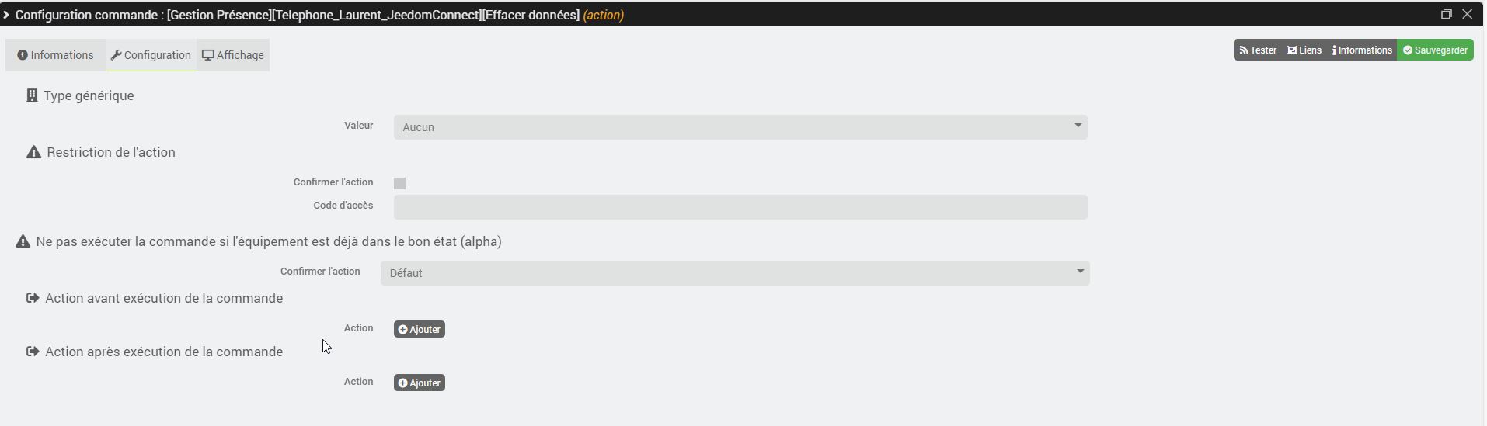Image resolution: width=1487 pixels, height=426 pixels.
Task: Open the Valeur generic type dropdown
Action: tap(740, 127)
